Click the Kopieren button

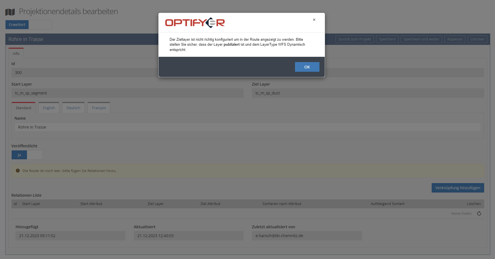455,39
